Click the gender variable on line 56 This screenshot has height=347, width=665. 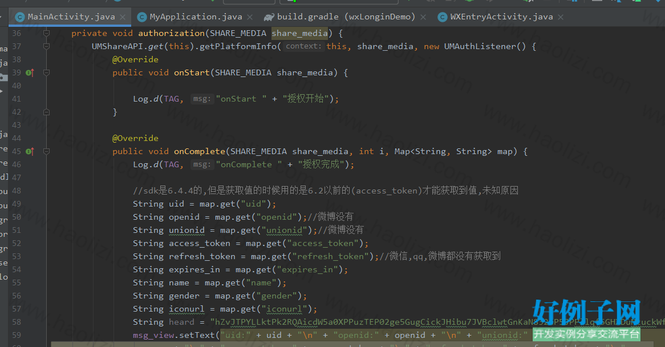[184, 296]
